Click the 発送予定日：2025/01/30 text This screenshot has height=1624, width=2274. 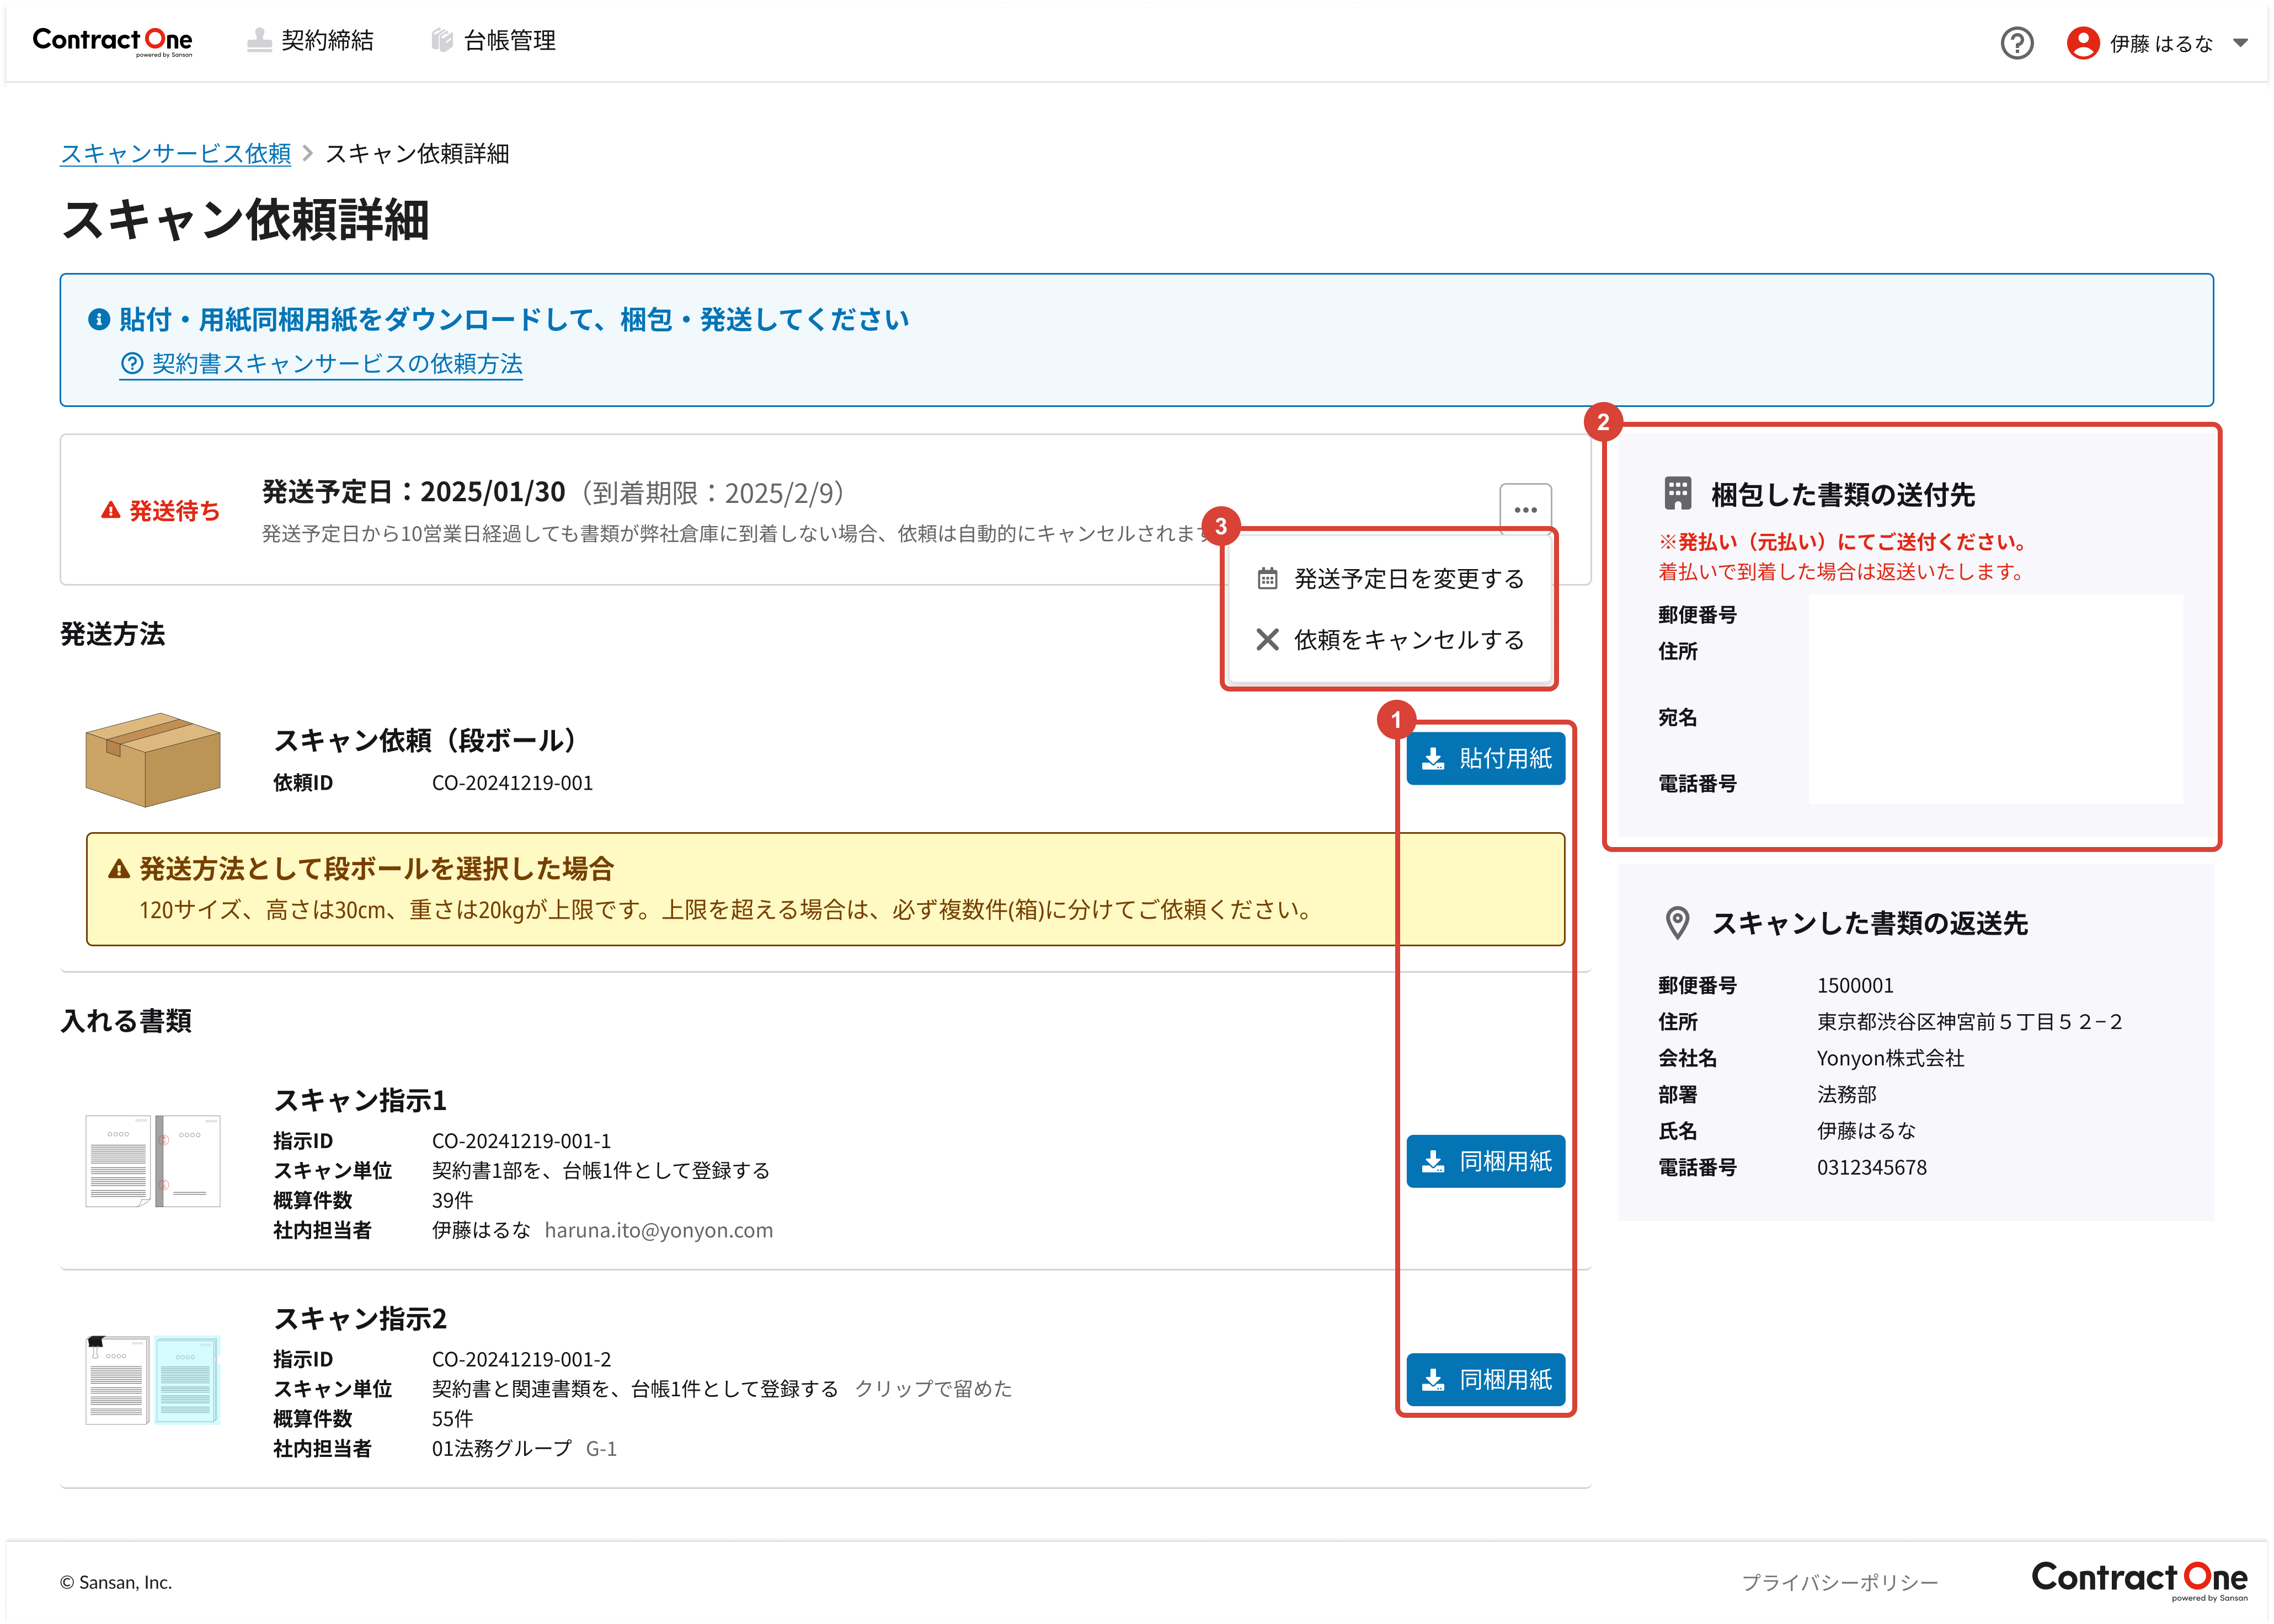(x=413, y=491)
